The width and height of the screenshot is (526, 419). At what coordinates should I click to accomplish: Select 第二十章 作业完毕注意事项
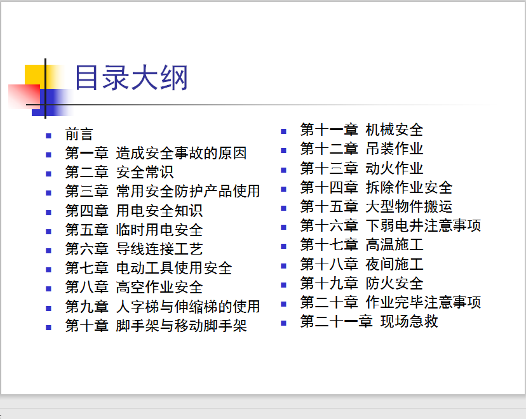pyautogui.click(x=391, y=302)
